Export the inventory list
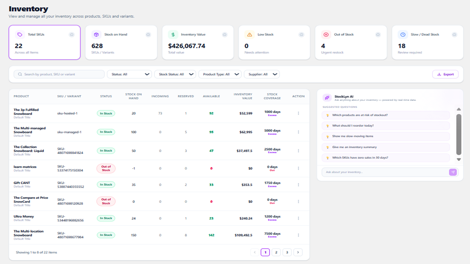The height and width of the screenshot is (264, 470). tap(445, 74)
